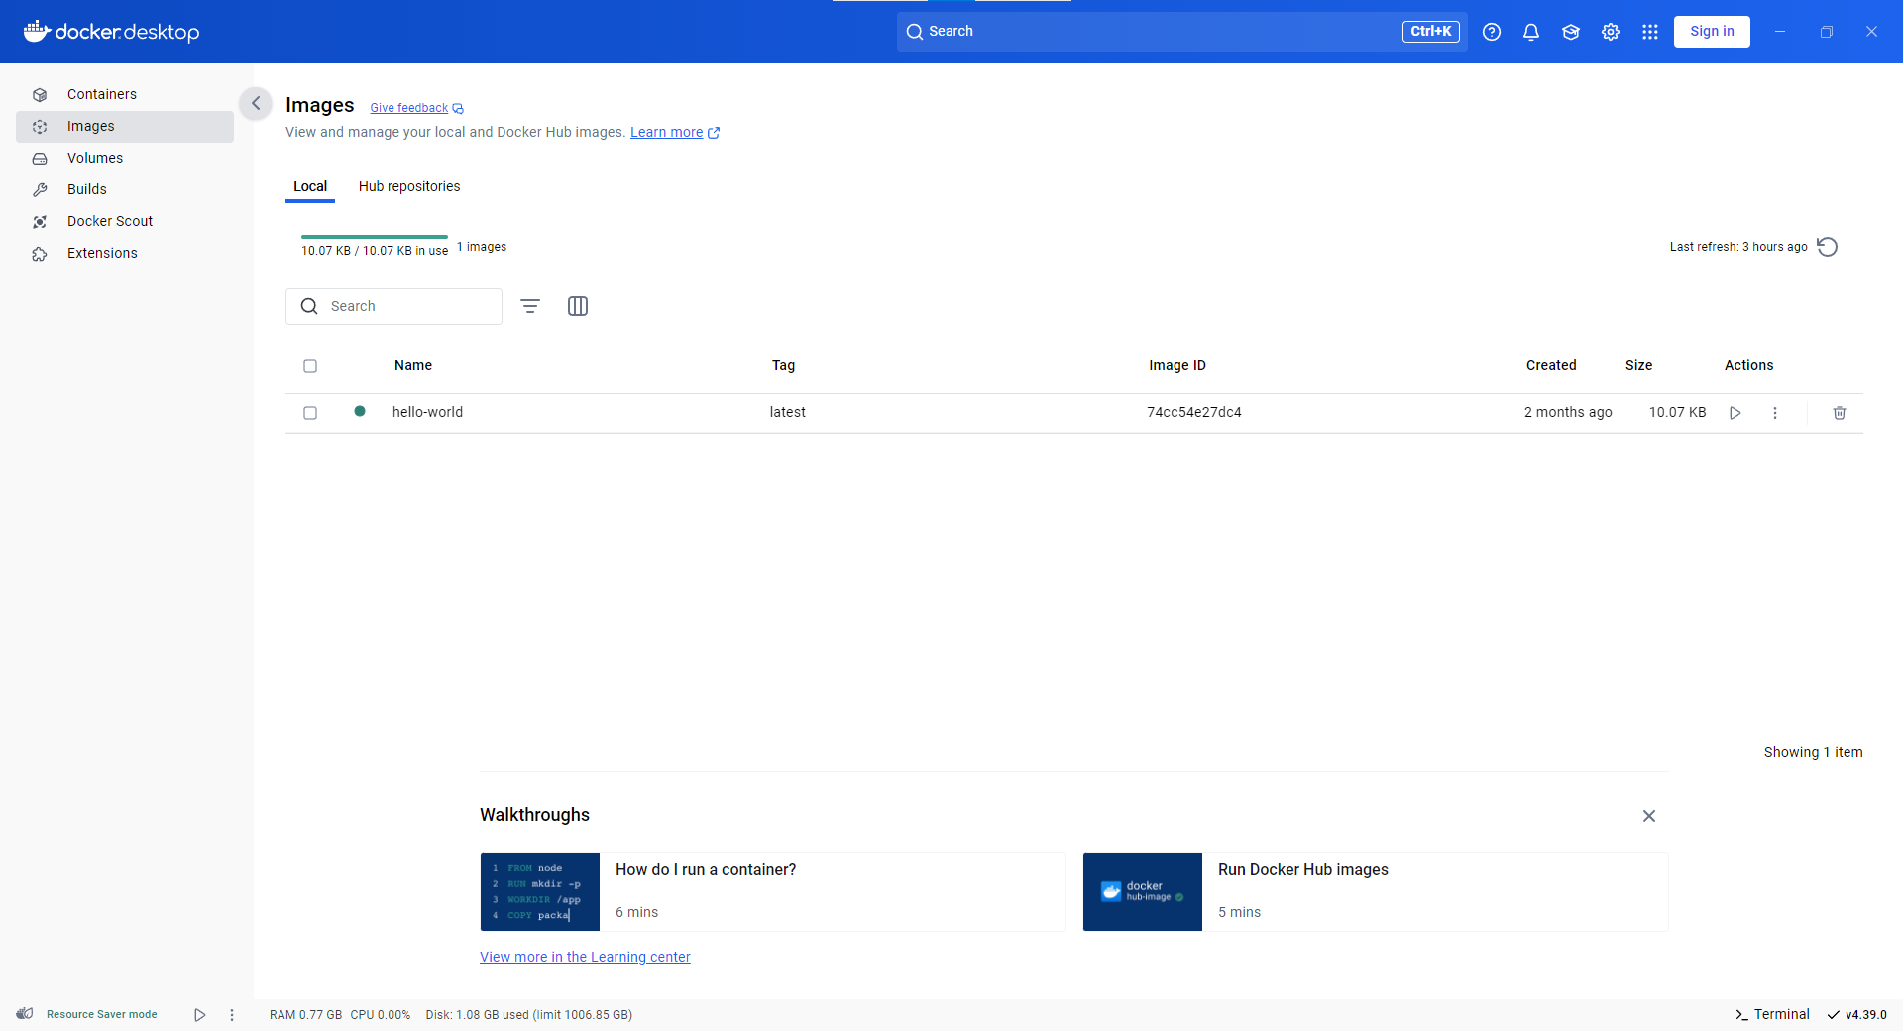Image resolution: width=1903 pixels, height=1031 pixels.
Task: Click the top Search bar
Action: click(1181, 31)
